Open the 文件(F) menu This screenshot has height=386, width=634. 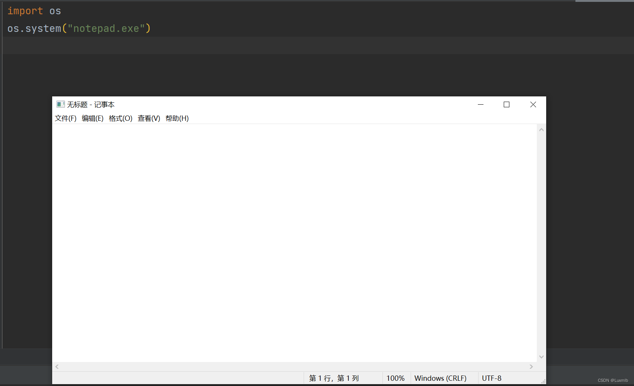pos(65,118)
